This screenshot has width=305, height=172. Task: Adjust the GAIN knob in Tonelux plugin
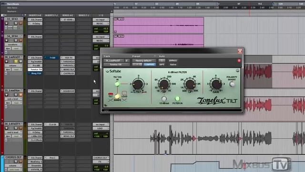tap(216, 84)
